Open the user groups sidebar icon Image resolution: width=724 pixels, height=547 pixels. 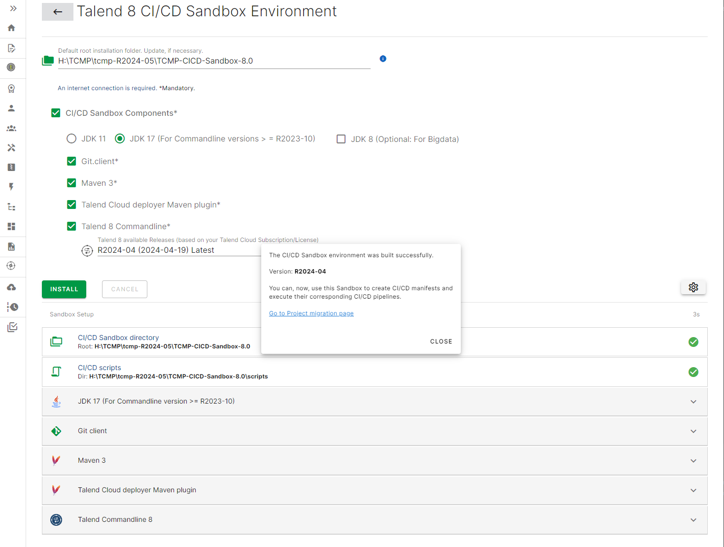[11, 128]
